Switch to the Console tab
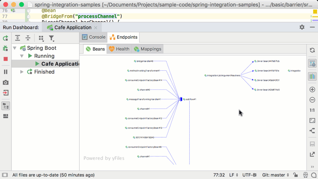This screenshot has width=318, height=179. click(93, 37)
